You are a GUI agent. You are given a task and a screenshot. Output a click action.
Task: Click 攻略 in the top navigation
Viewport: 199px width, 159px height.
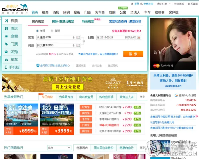point(112,13)
